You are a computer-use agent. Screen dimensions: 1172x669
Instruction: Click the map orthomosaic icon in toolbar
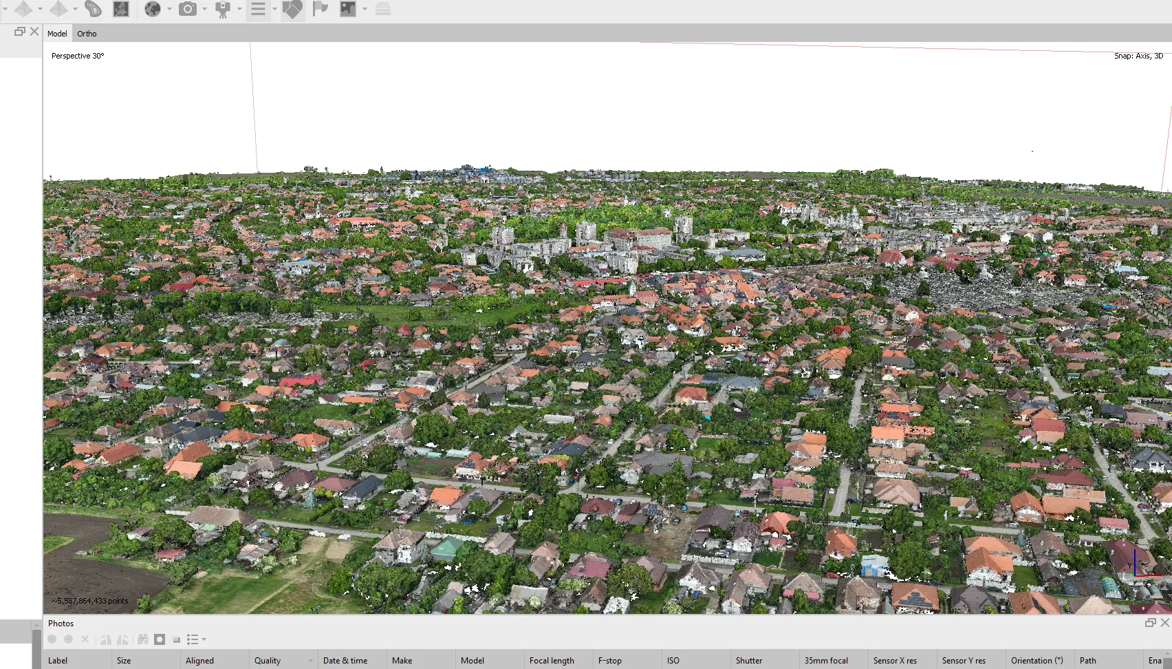tap(121, 9)
